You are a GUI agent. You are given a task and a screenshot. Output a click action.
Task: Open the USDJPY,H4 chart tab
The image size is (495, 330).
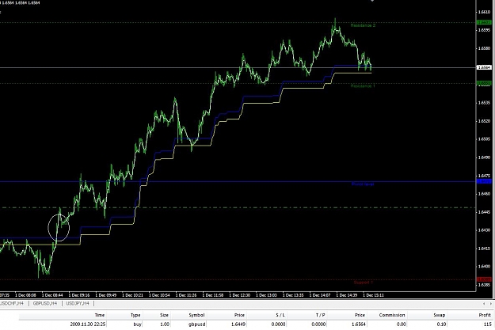[x=78, y=303]
